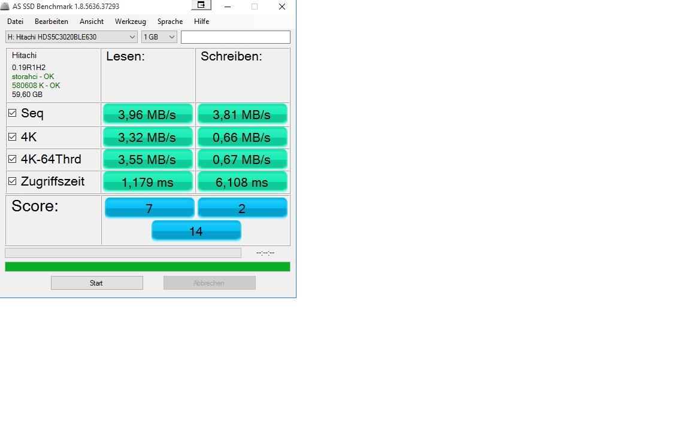
Task: Click the write score 2
Action: [x=243, y=208]
